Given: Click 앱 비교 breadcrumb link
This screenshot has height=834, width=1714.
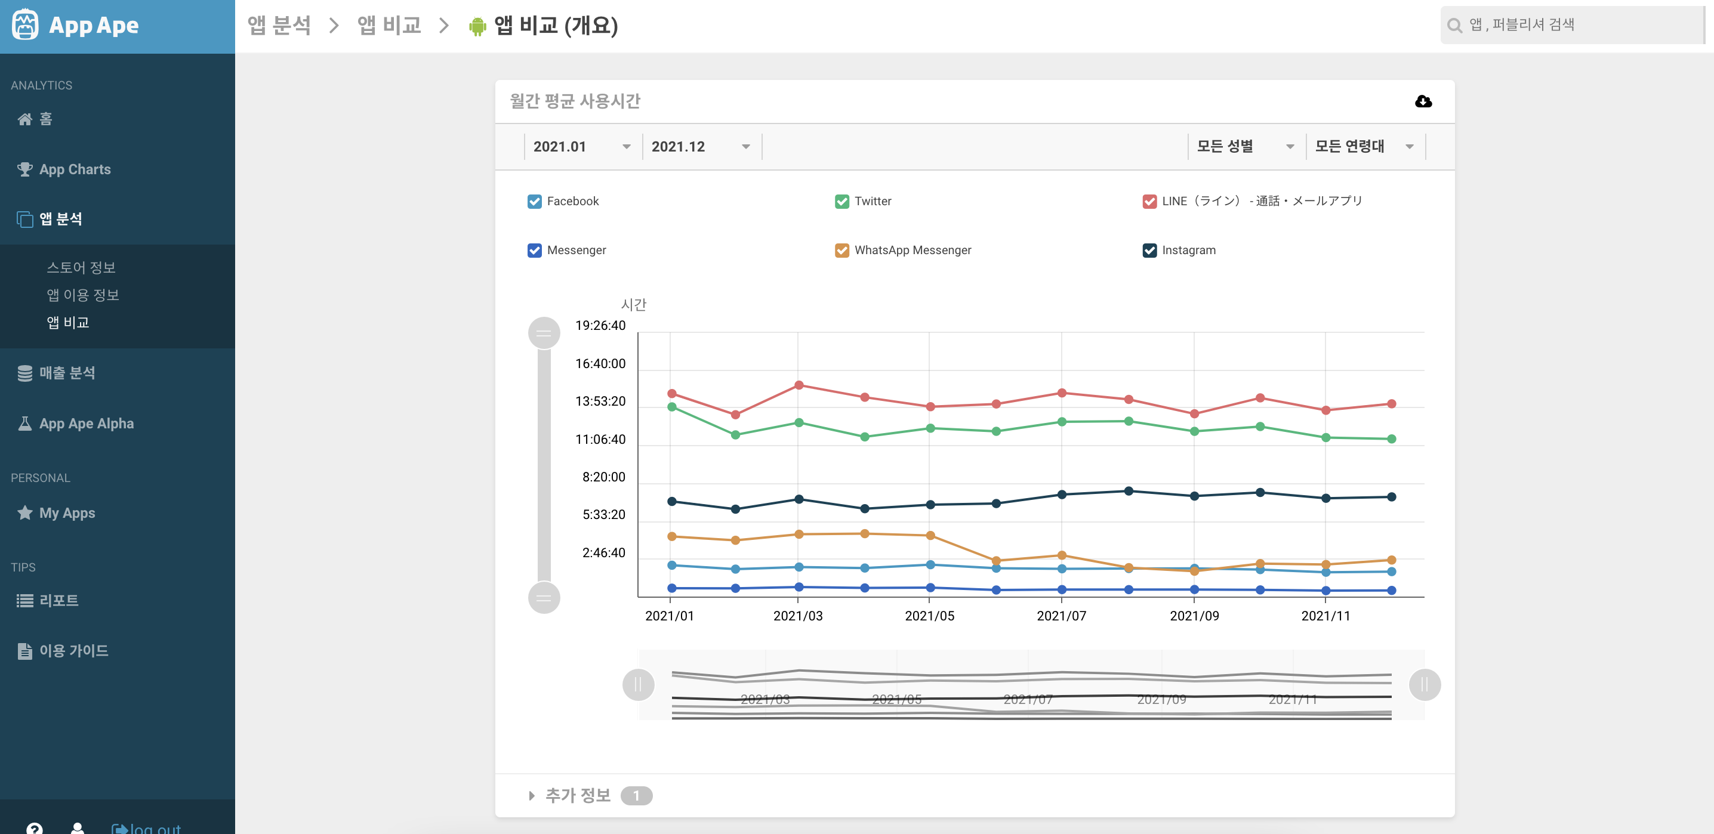Looking at the screenshot, I should click(x=389, y=26).
